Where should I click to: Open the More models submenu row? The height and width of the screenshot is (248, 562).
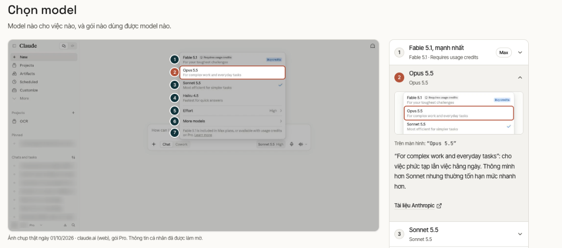click(233, 121)
